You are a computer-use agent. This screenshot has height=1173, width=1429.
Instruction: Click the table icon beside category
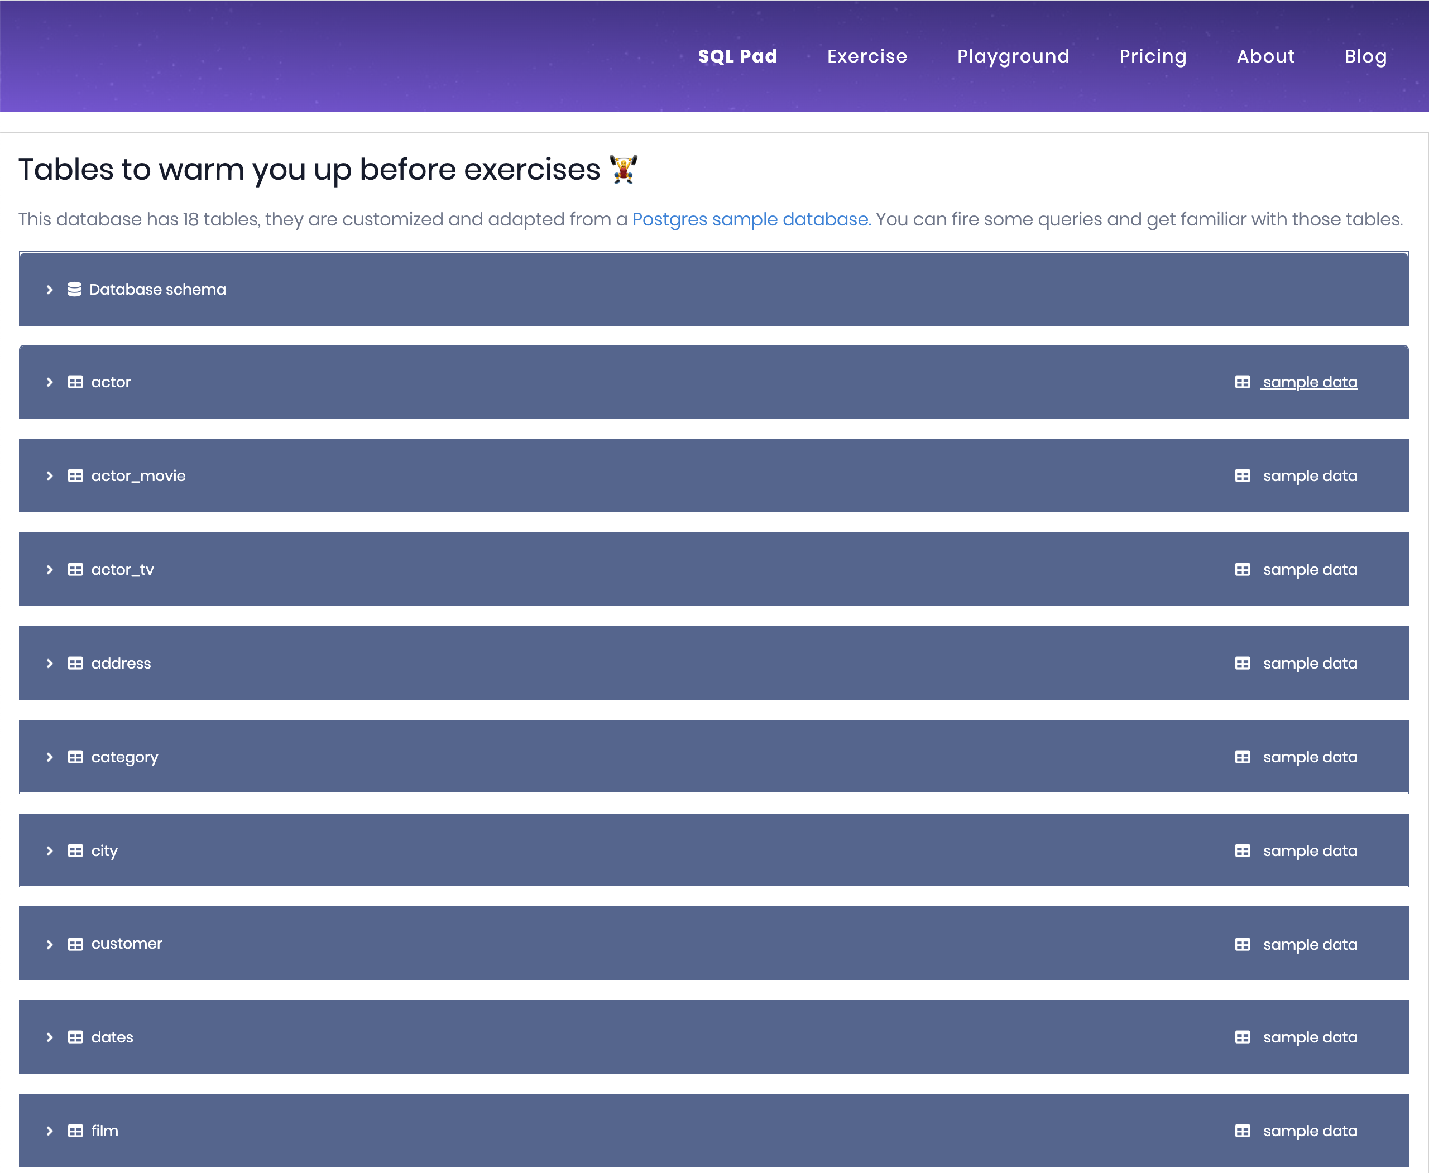(75, 757)
